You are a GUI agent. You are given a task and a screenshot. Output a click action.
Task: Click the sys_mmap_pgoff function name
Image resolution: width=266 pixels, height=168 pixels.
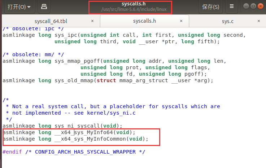77,61
